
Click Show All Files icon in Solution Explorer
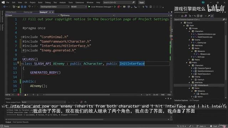[201, 16]
